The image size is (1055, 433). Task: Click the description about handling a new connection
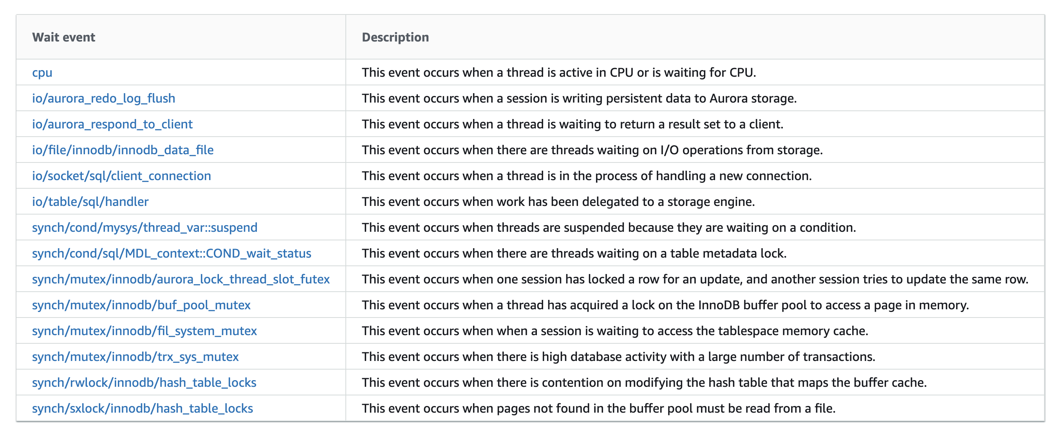tap(587, 175)
